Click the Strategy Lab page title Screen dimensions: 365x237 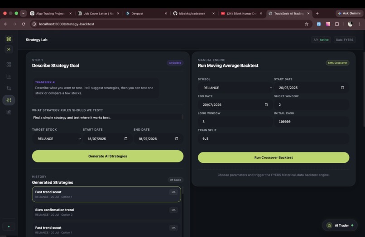(x=37, y=40)
